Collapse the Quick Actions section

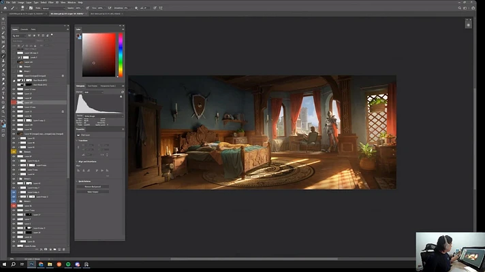[77, 182]
